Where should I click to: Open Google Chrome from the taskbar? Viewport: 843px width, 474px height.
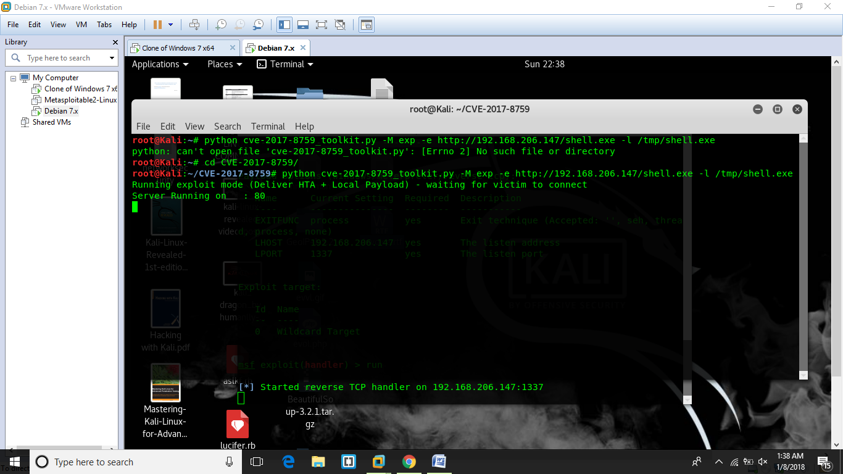(x=409, y=462)
